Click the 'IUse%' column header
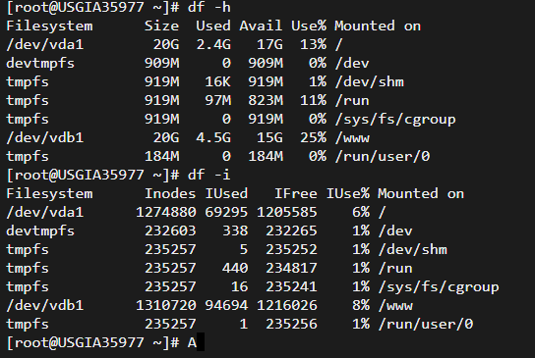This screenshot has width=535, height=358. [x=348, y=193]
